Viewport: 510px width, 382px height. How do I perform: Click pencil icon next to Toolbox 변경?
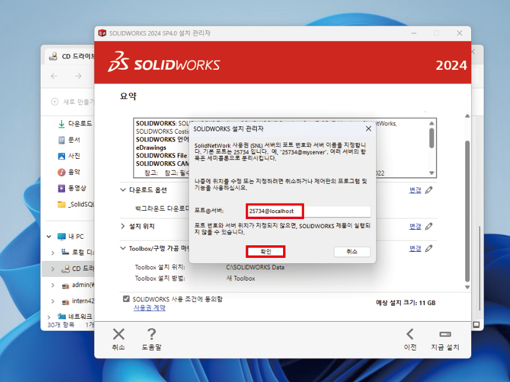[429, 248]
